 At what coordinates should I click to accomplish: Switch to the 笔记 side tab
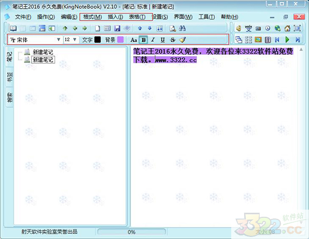point(9,56)
